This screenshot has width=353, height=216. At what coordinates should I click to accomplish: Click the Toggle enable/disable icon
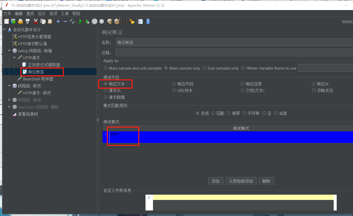(x=72, y=22)
